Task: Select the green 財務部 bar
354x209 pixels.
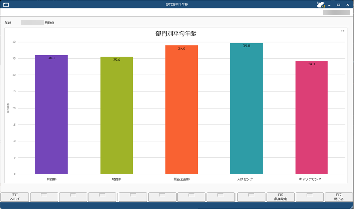Action: pyautogui.click(x=116, y=115)
